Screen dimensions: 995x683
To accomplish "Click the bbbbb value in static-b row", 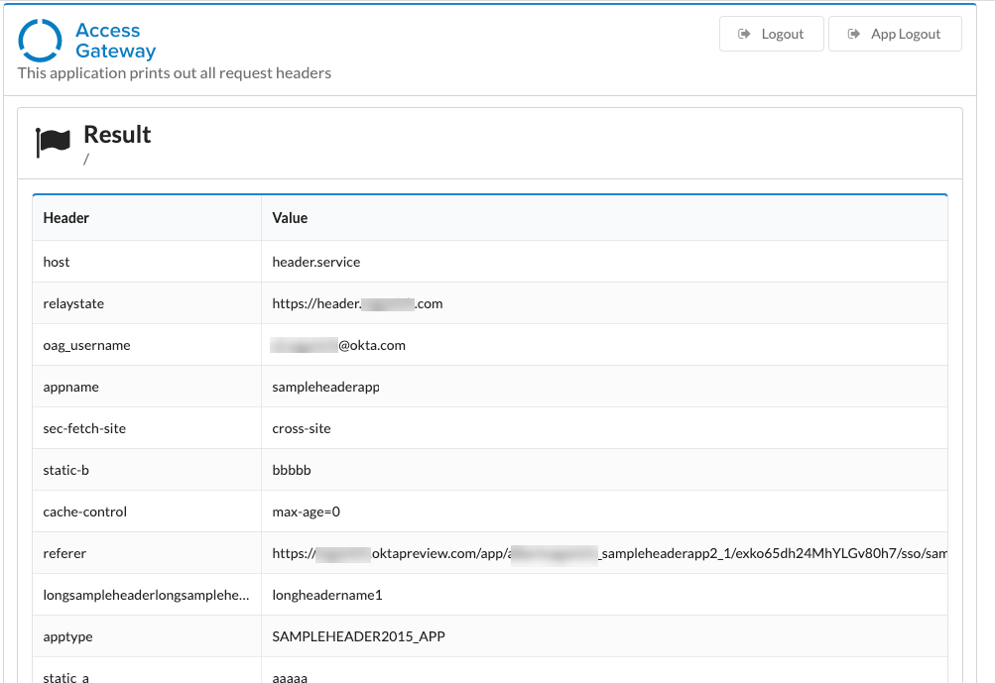I will click(x=292, y=471).
